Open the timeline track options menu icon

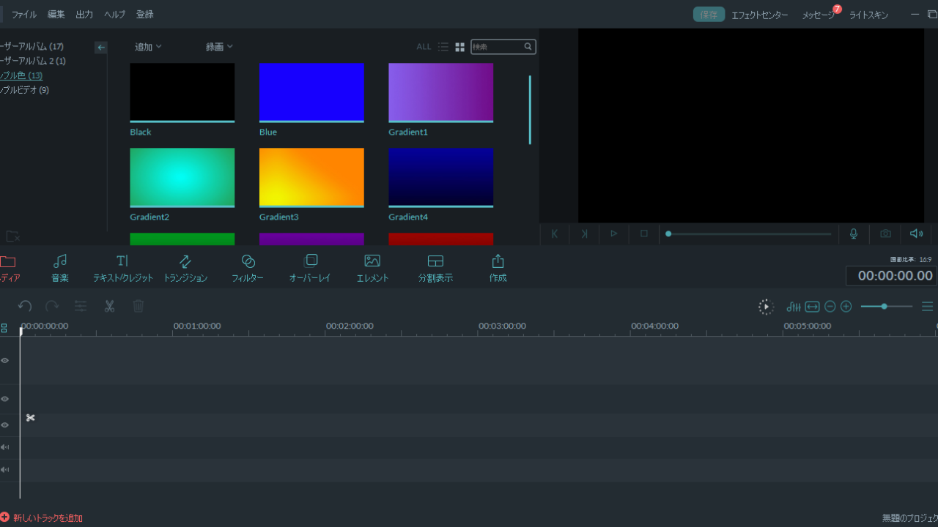[x=928, y=307]
